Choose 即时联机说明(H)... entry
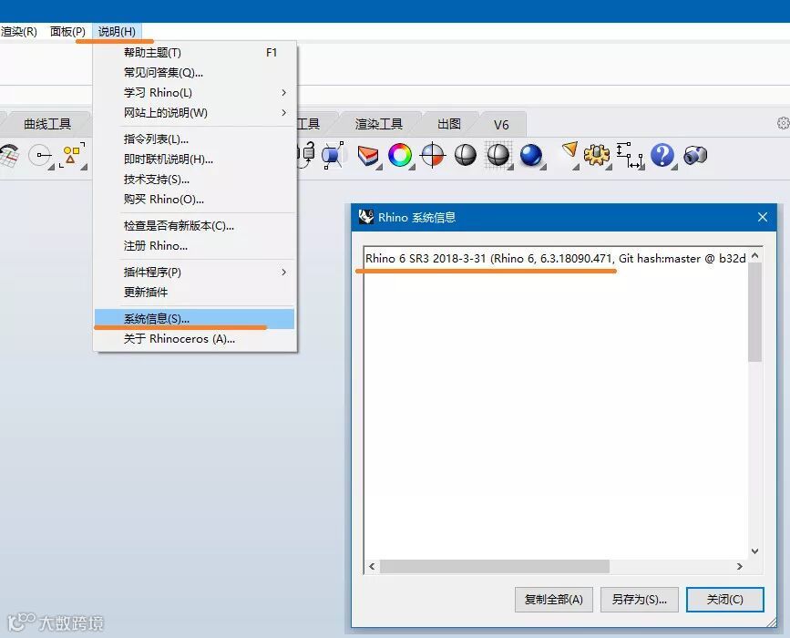 [x=195, y=159]
